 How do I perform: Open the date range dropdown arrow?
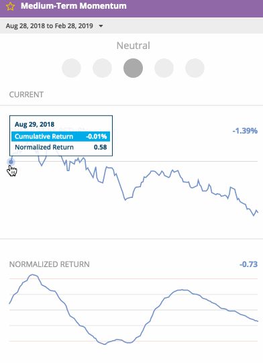coord(101,26)
